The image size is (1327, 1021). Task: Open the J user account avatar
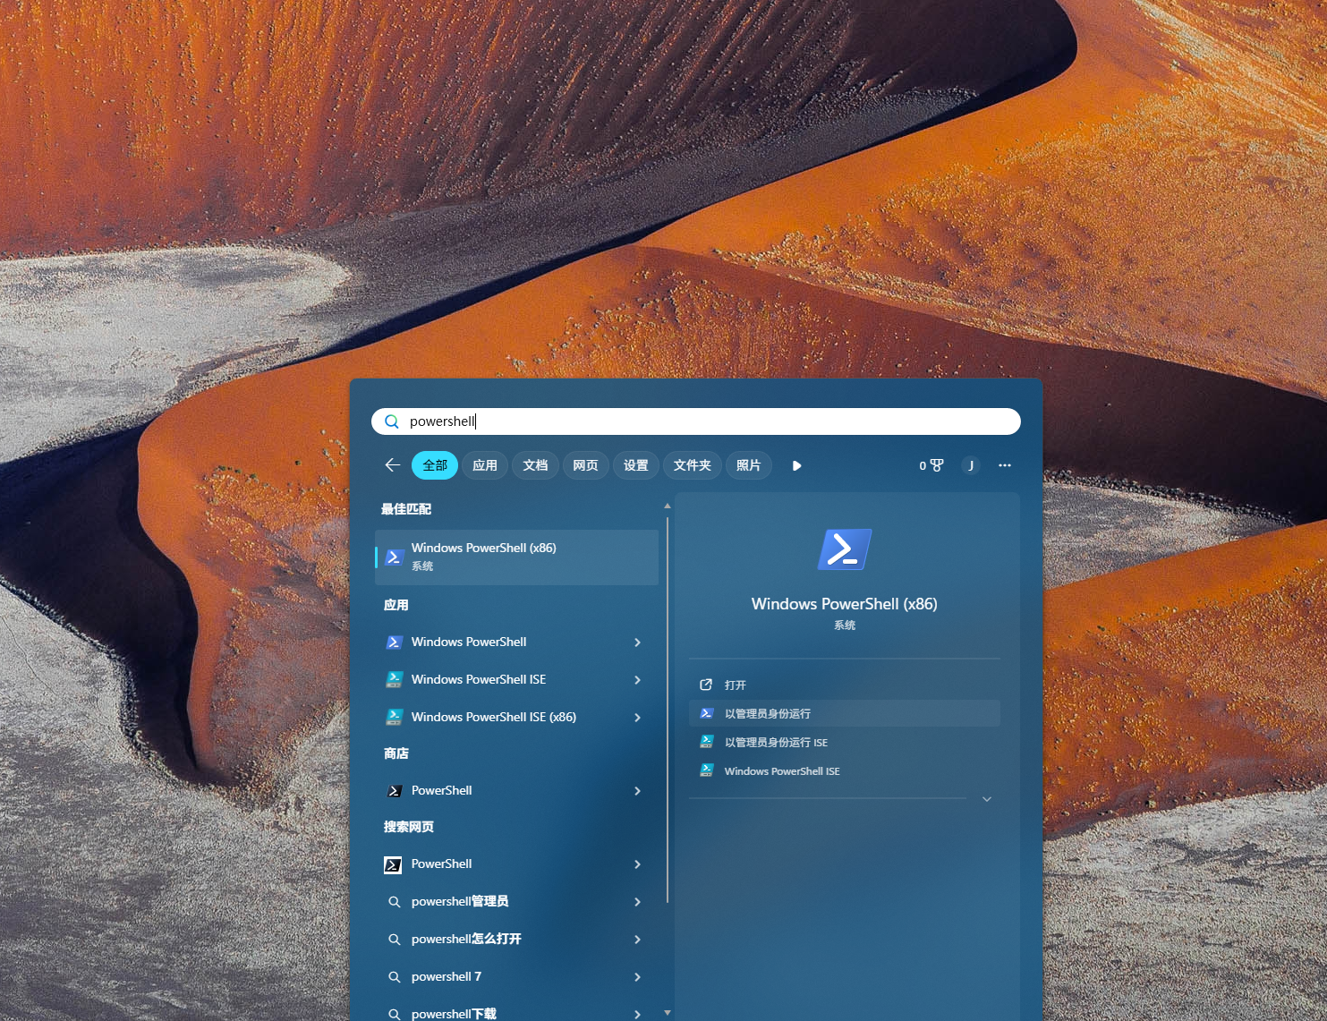(970, 465)
